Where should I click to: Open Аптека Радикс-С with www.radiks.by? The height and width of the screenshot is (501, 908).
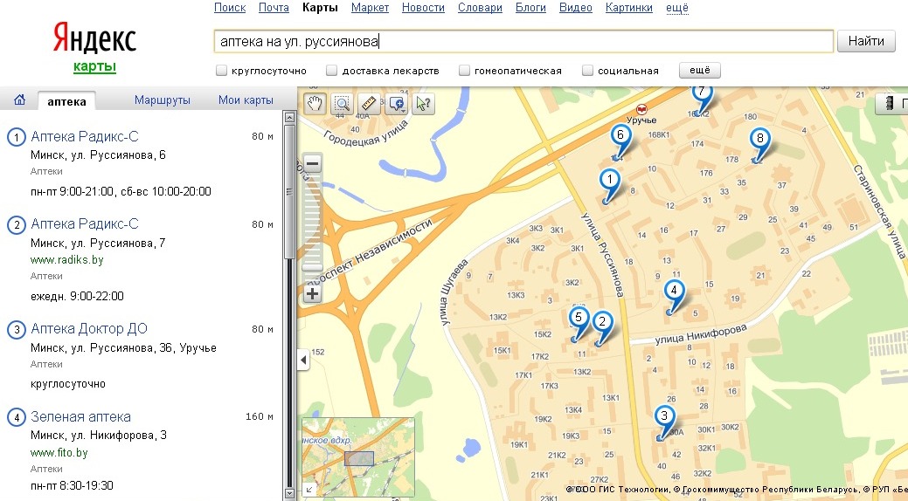click(x=85, y=224)
